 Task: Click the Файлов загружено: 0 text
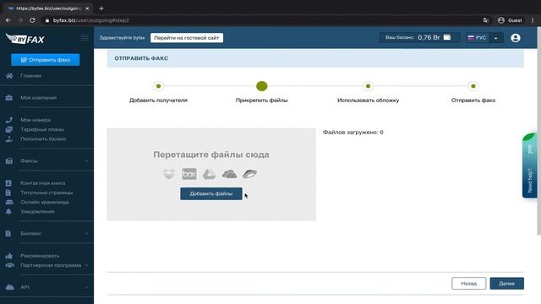point(353,132)
